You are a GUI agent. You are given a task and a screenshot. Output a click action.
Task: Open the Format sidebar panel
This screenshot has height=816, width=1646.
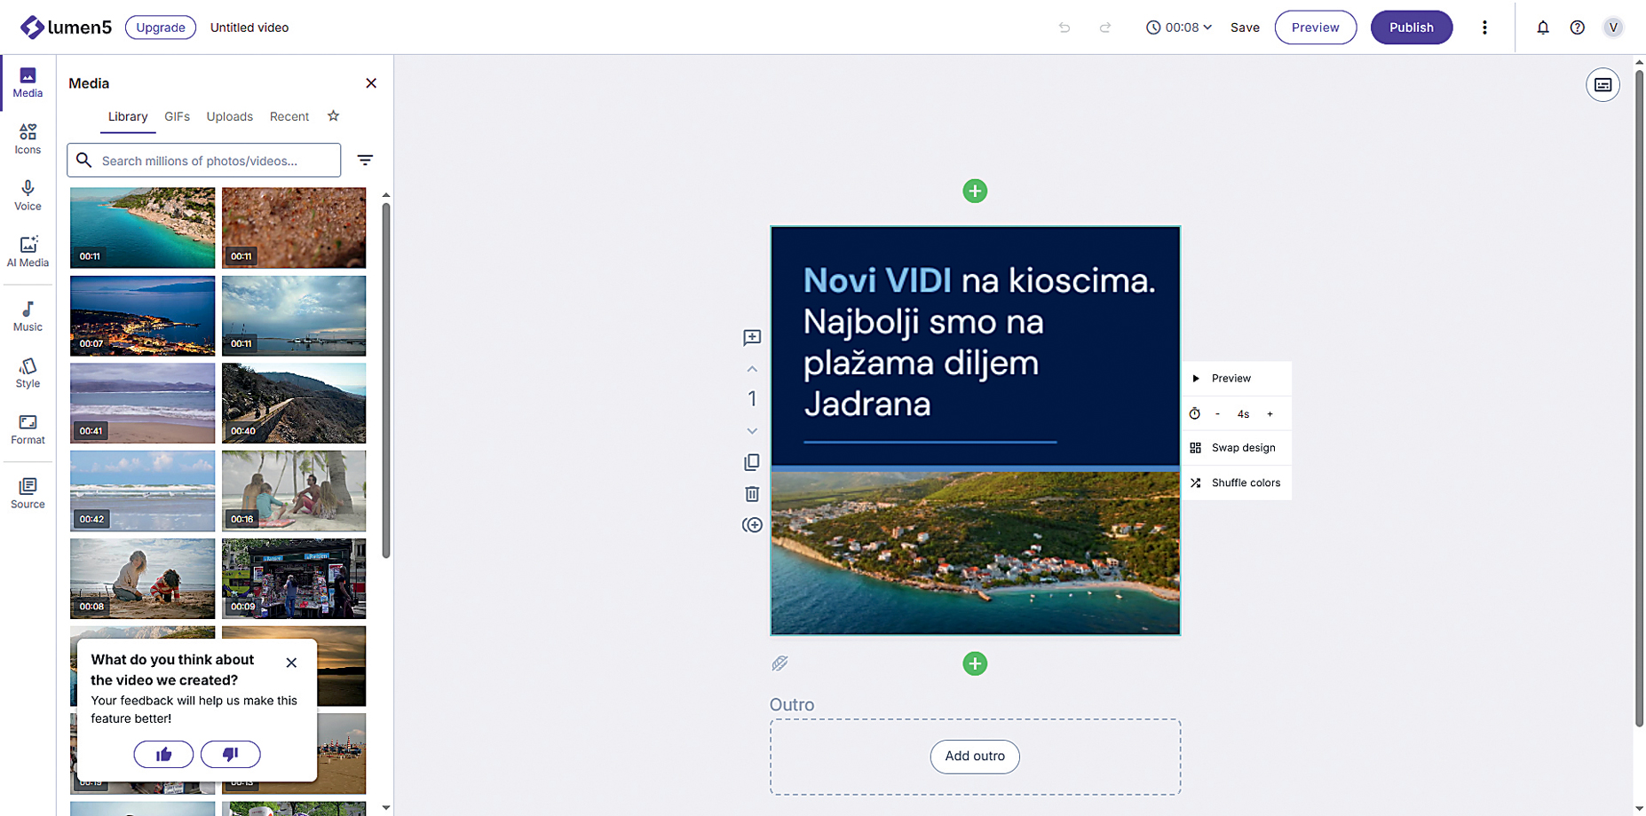coord(28,430)
